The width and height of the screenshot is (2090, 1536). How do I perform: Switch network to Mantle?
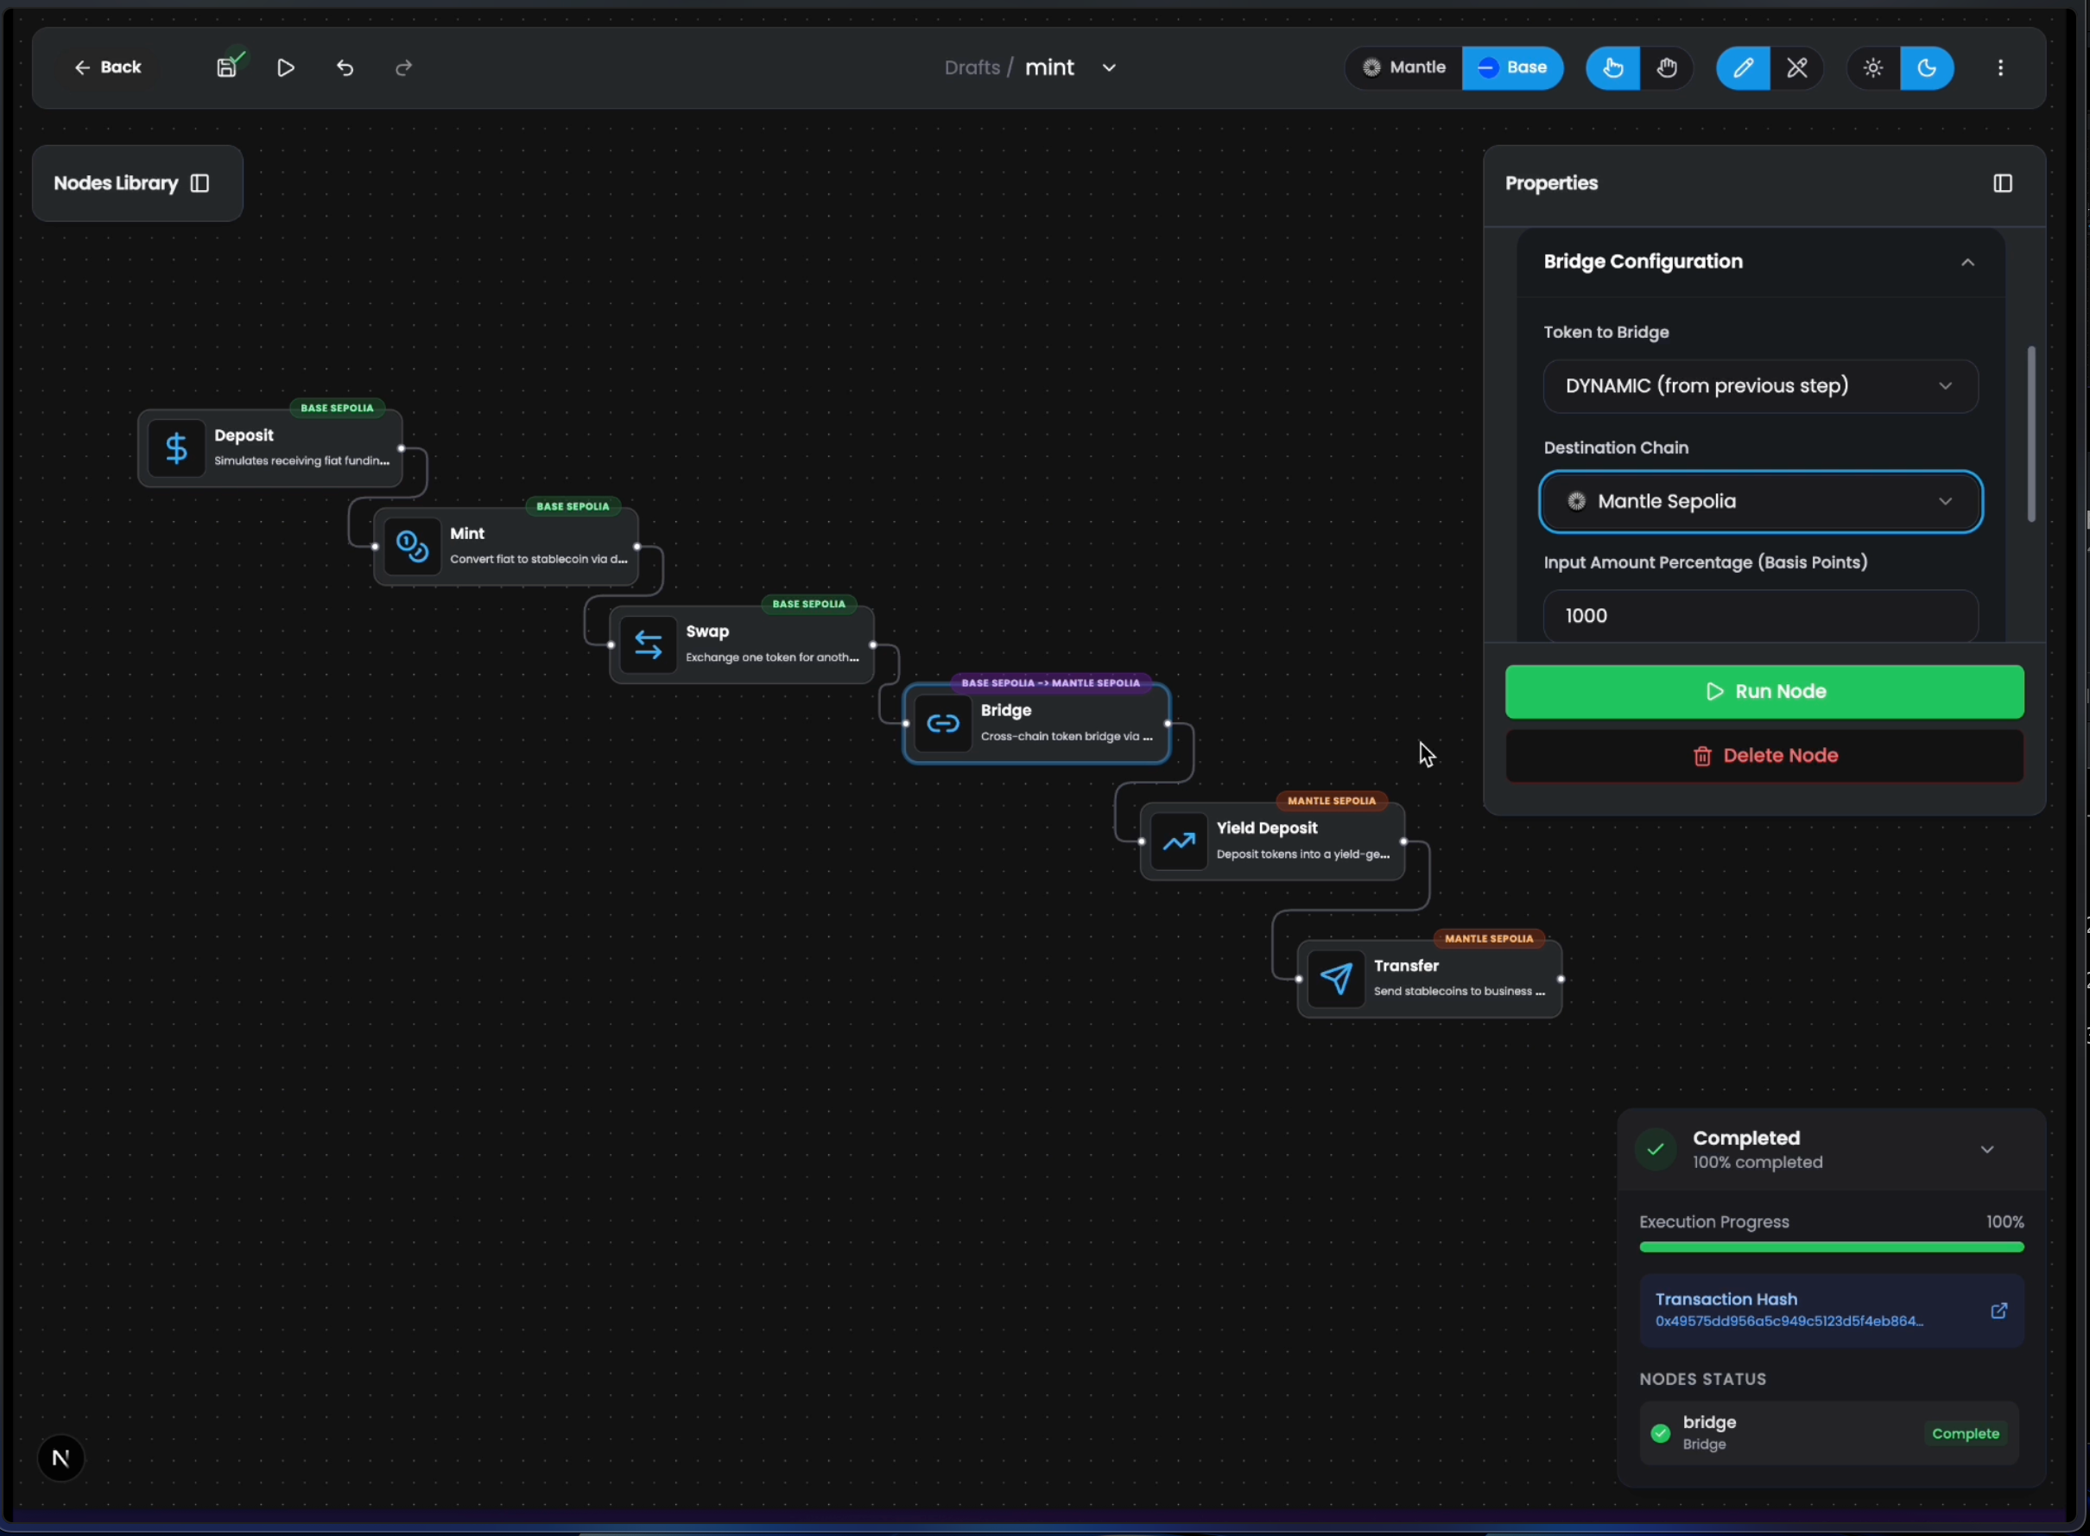click(x=1403, y=68)
